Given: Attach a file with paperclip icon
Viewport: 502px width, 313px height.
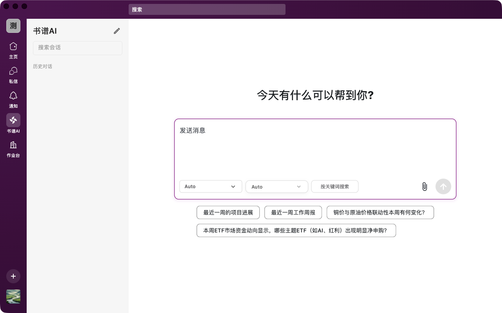Looking at the screenshot, I should (x=424, y=187).
